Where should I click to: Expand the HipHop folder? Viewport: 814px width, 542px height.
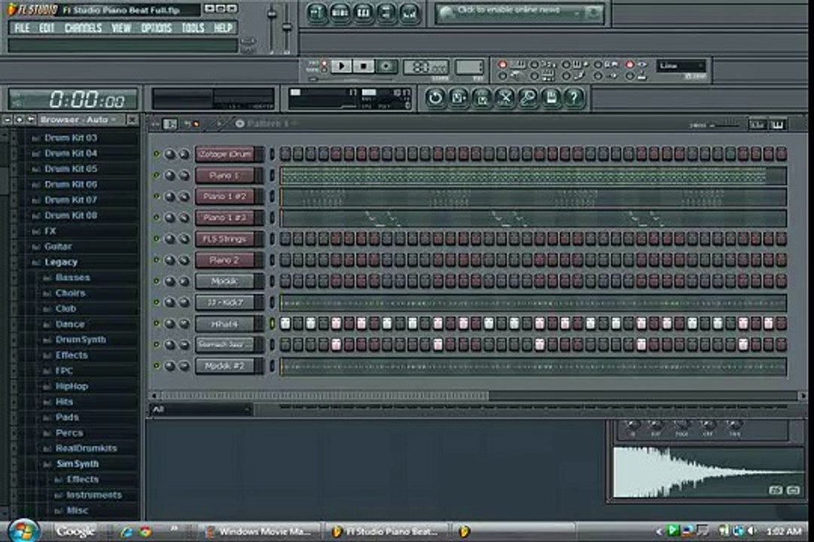coord(71,386)
